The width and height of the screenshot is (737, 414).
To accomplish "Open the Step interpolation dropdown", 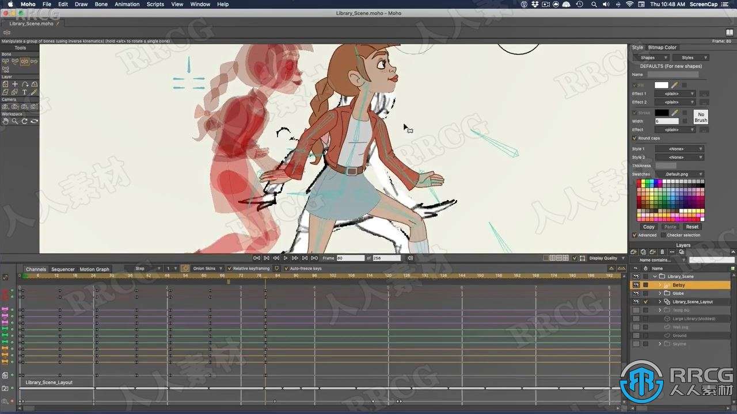I will click(x=144, y=269).
